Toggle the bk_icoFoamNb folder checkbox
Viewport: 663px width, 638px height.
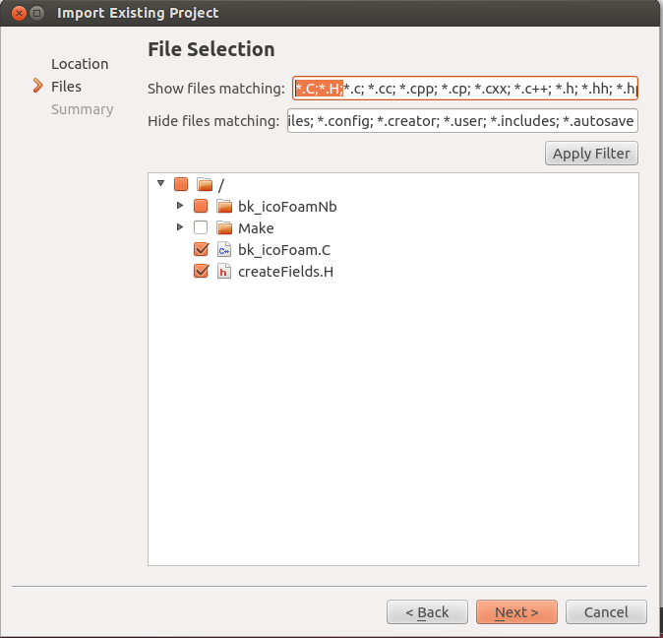tap(201, 206)
